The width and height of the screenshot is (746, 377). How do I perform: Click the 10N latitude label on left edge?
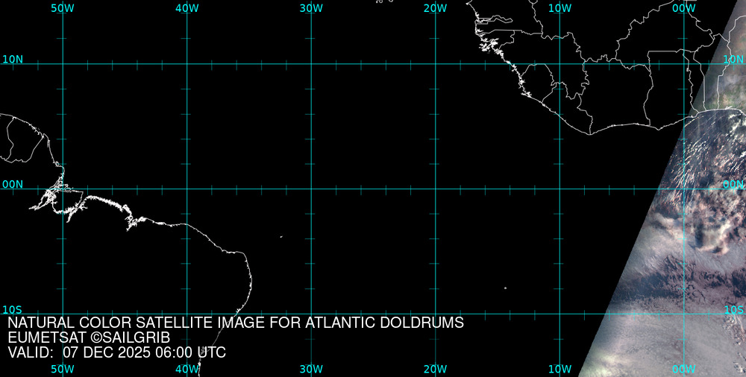coord(13,59)
